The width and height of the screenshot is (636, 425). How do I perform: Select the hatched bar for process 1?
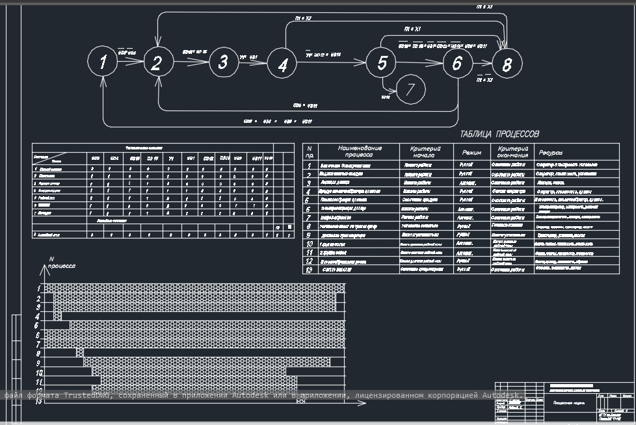pos(195,288)
